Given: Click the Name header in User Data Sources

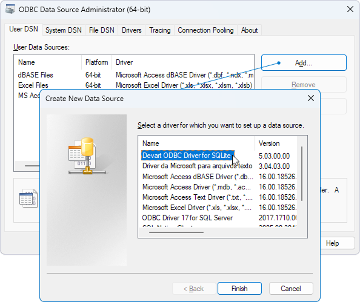Looking at the screenshot, I should [48, 62].
